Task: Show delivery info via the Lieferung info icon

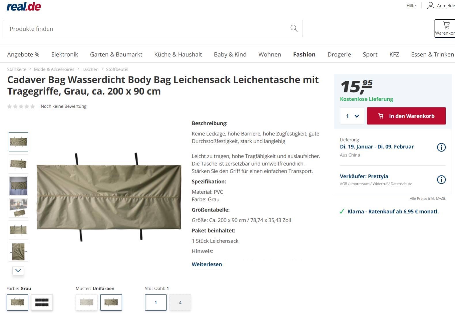Action: [x=441, y=147]
